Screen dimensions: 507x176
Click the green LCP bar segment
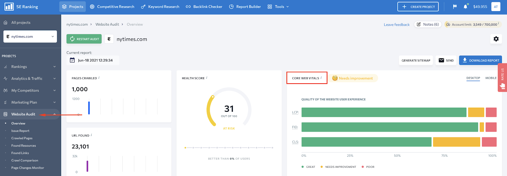click(384, 112)
